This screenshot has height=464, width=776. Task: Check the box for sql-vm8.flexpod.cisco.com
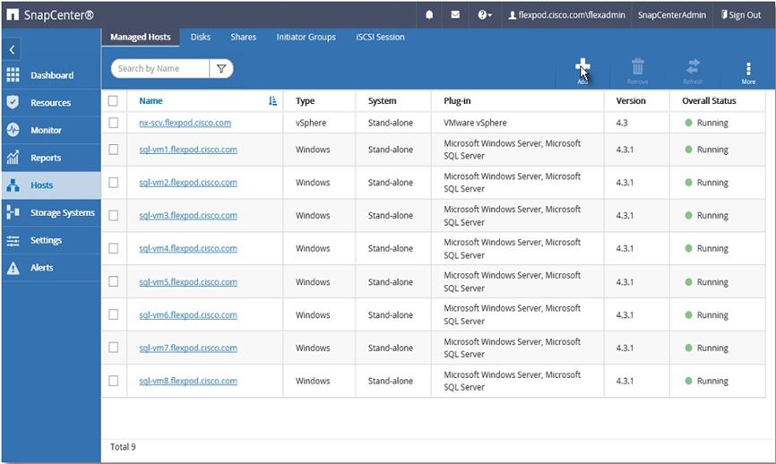click(x=113, y=381)
